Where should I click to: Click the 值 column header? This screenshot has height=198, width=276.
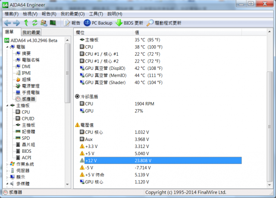pos(187,32)
